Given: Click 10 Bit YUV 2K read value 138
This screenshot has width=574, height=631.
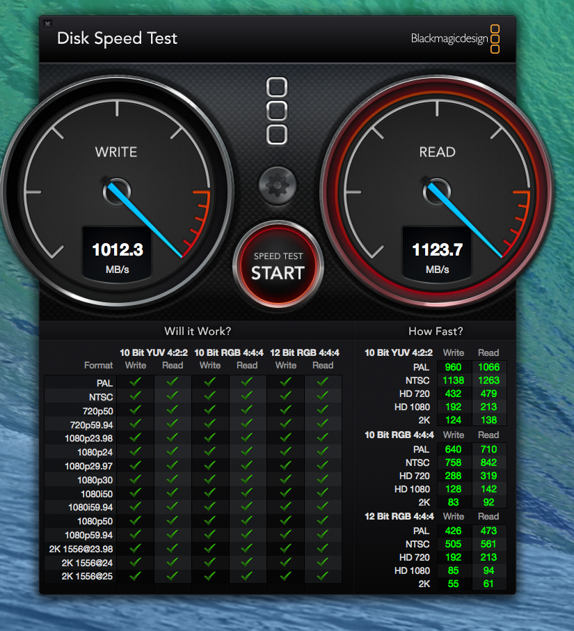Looking at the screenshot, I should tap(489, 420).
